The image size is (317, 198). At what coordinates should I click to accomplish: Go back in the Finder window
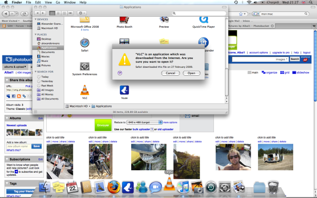point(38,13)
